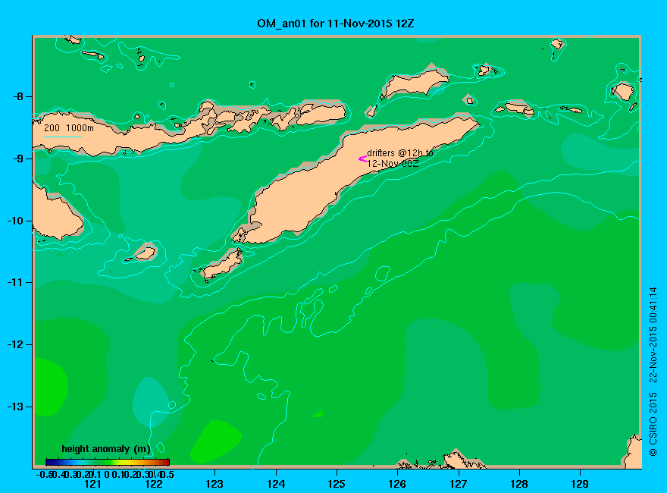
Task: Click the 'height anomaly (m)' label
Action: pyautogui.click(x=106, y=449)
